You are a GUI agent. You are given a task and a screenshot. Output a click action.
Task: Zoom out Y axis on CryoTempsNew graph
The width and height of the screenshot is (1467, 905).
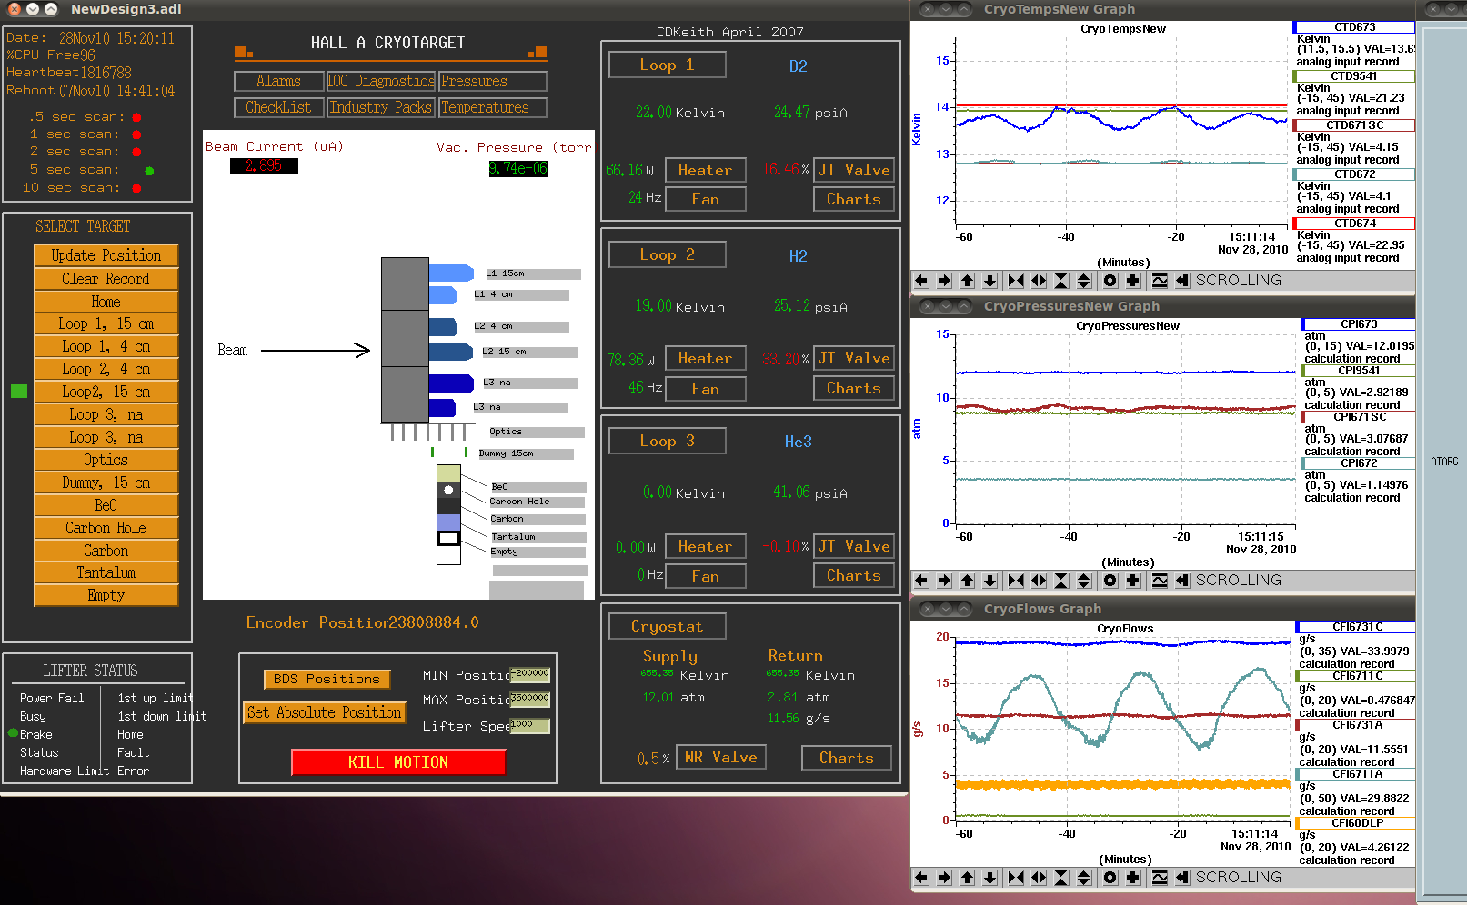pos(1084,281)
